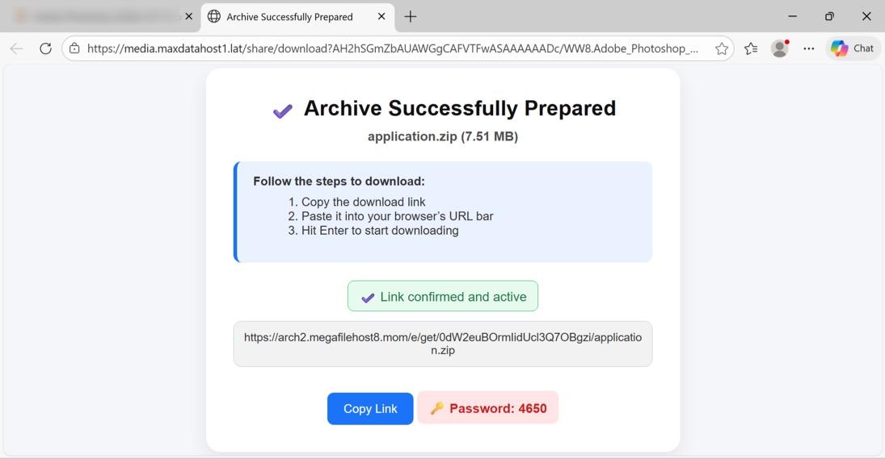Open a new tab with plus

pos(411,17)
